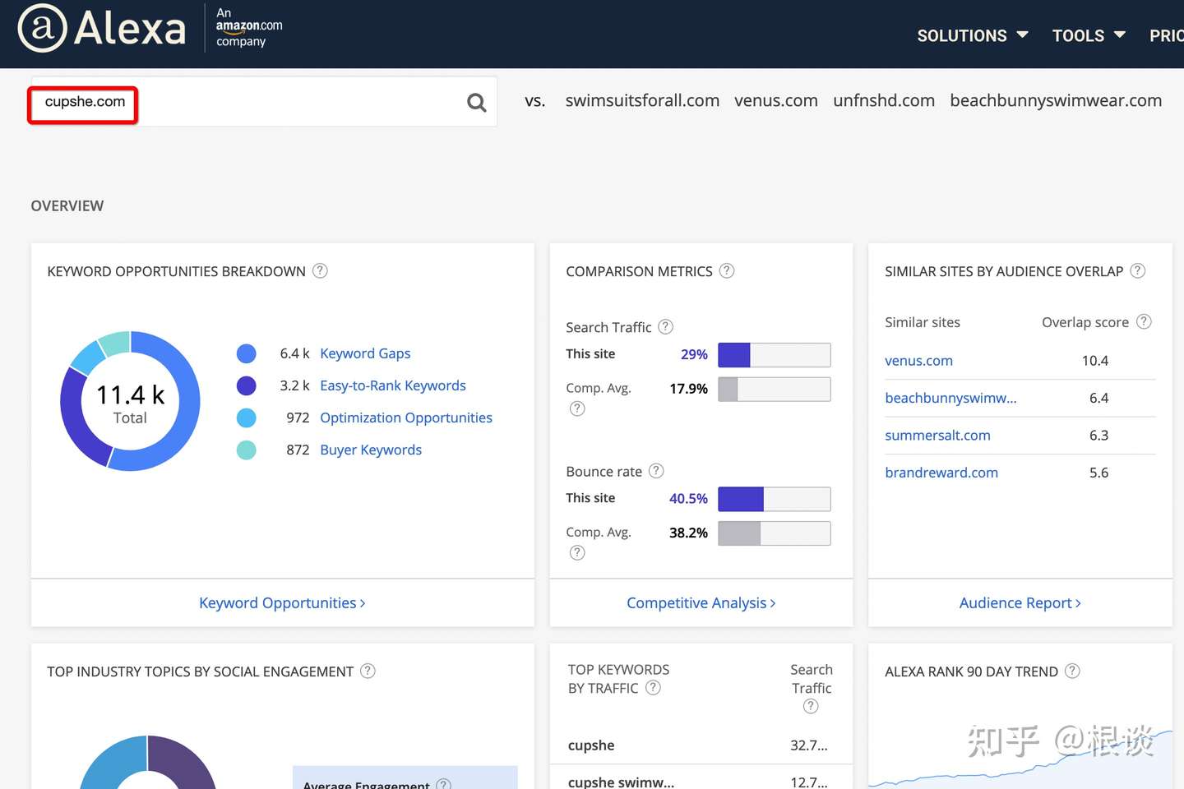Click the social engagement donut chart
Screen dimensions: 1184x789
(x=148, y=762)
